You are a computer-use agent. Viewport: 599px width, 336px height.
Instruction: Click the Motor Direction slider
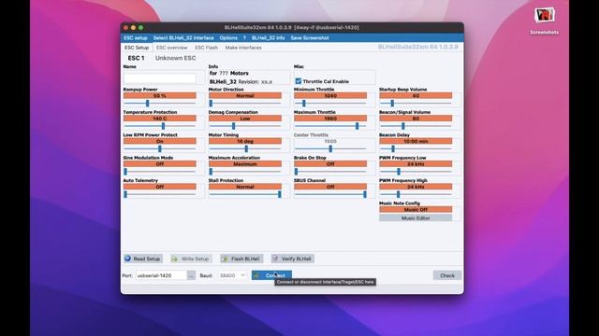[245, 104]
